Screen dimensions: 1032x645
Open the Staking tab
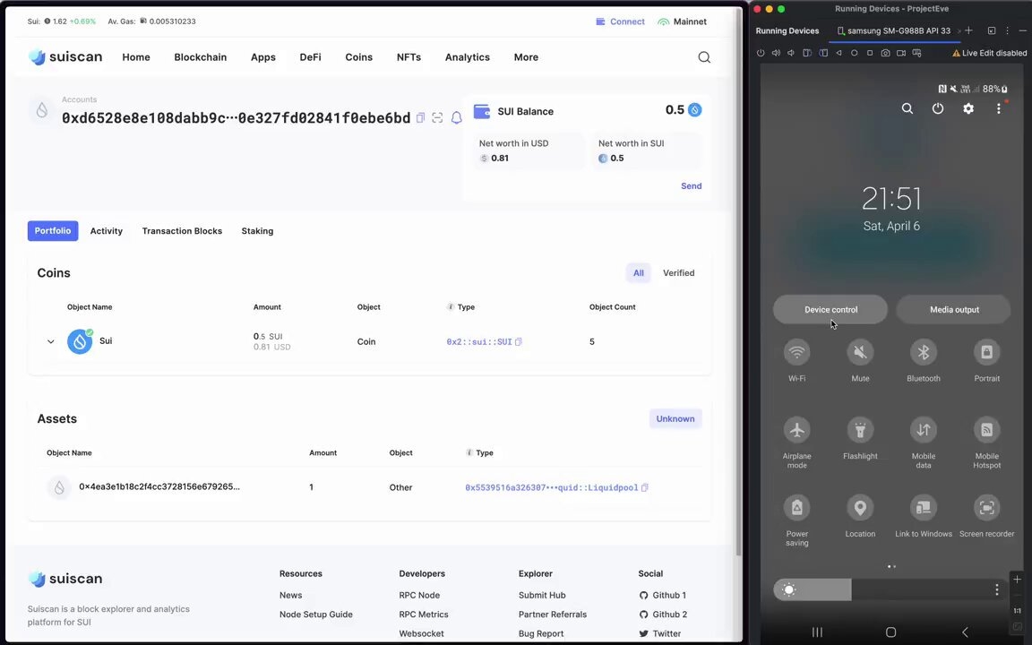[x=257, y=230]
